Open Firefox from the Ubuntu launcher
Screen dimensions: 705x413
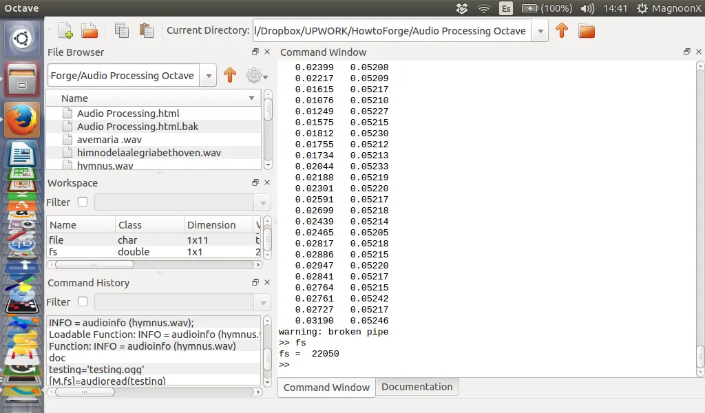[x=22, y=119]
